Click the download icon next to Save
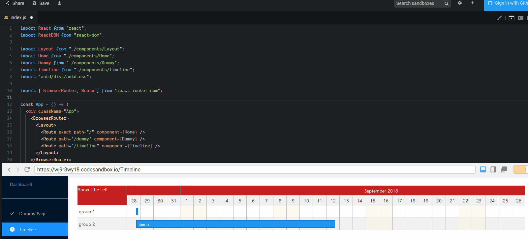The height and width of the screenshot is (239, 528). [59, 3]
